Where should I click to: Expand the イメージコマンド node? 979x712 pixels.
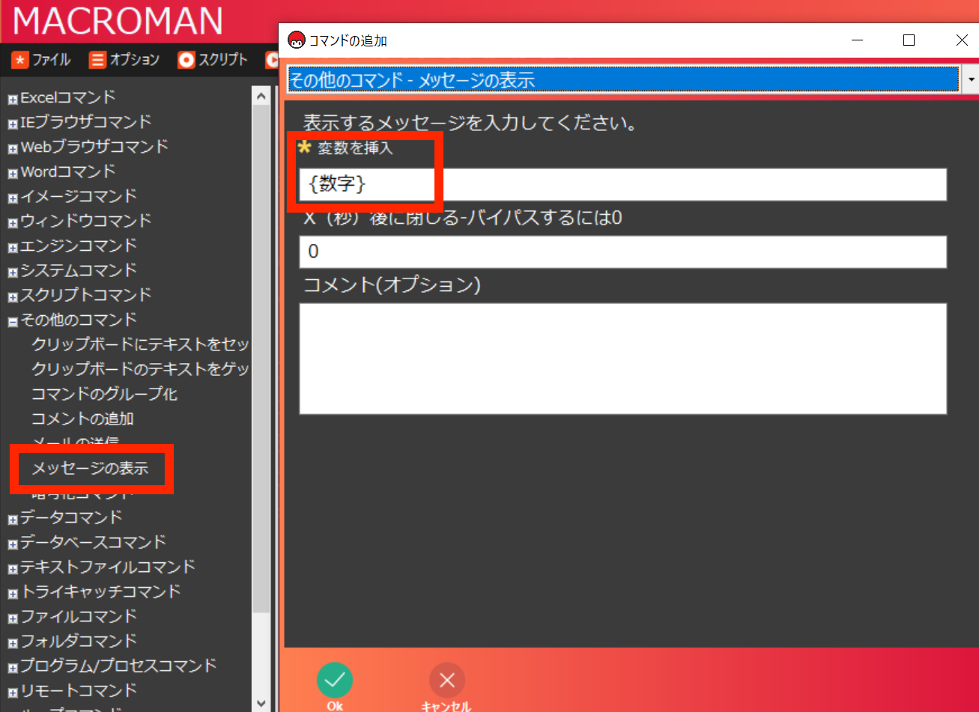pos(13,198)
